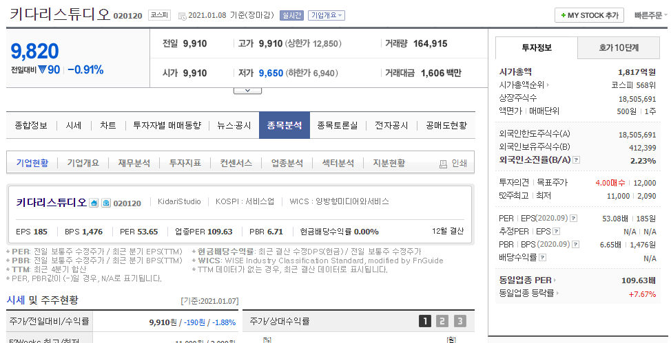The image size is (671, 343).
Task: Select chart page 2 button
Action: tap(442, 321)
